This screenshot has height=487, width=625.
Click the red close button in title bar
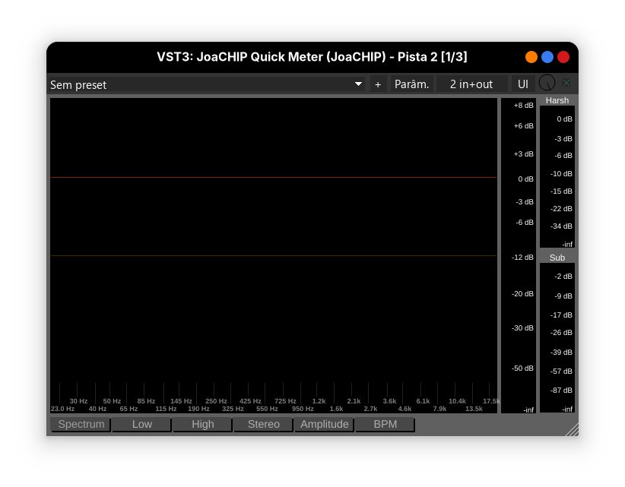[x=563, y=57]
